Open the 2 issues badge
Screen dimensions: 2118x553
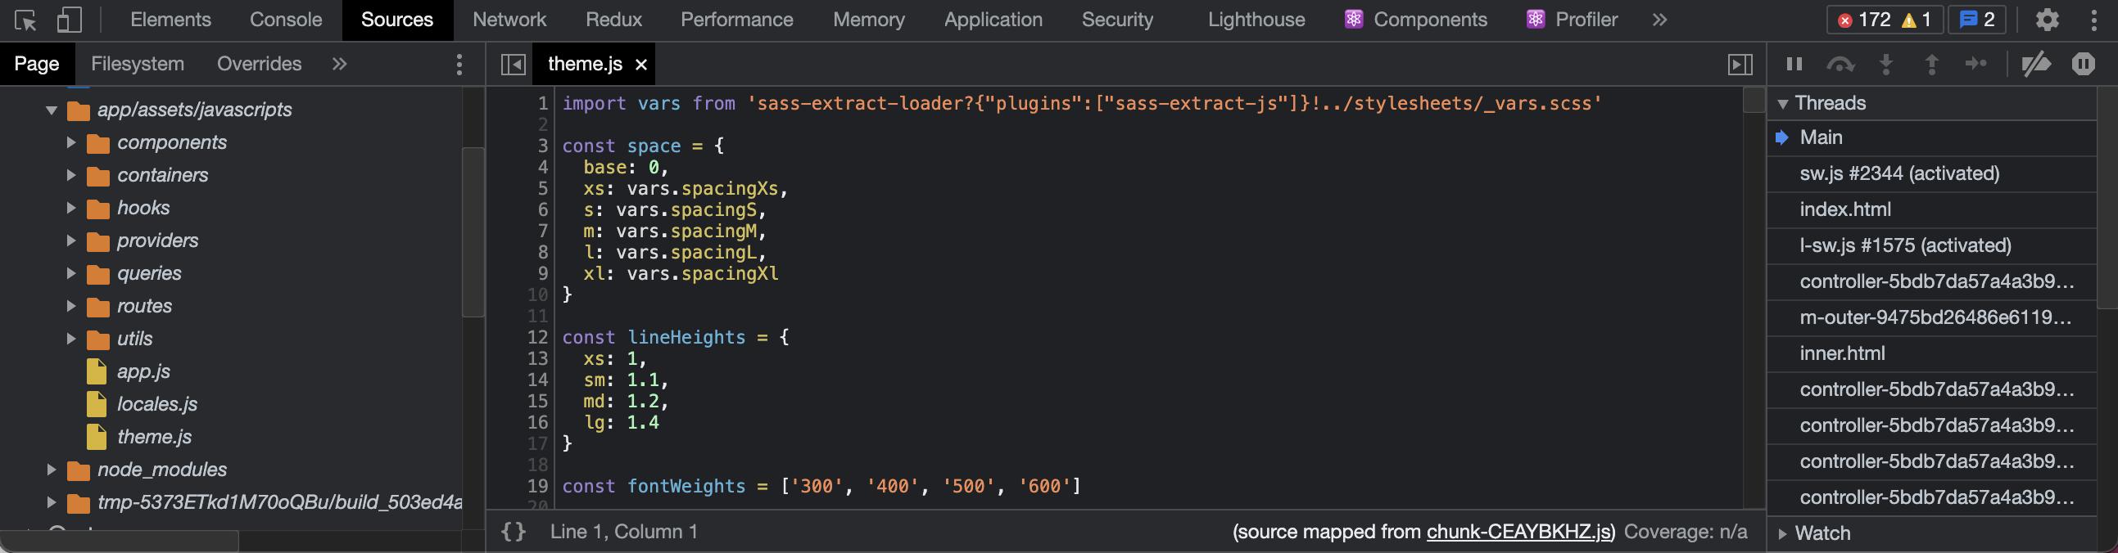[1977, 20]
